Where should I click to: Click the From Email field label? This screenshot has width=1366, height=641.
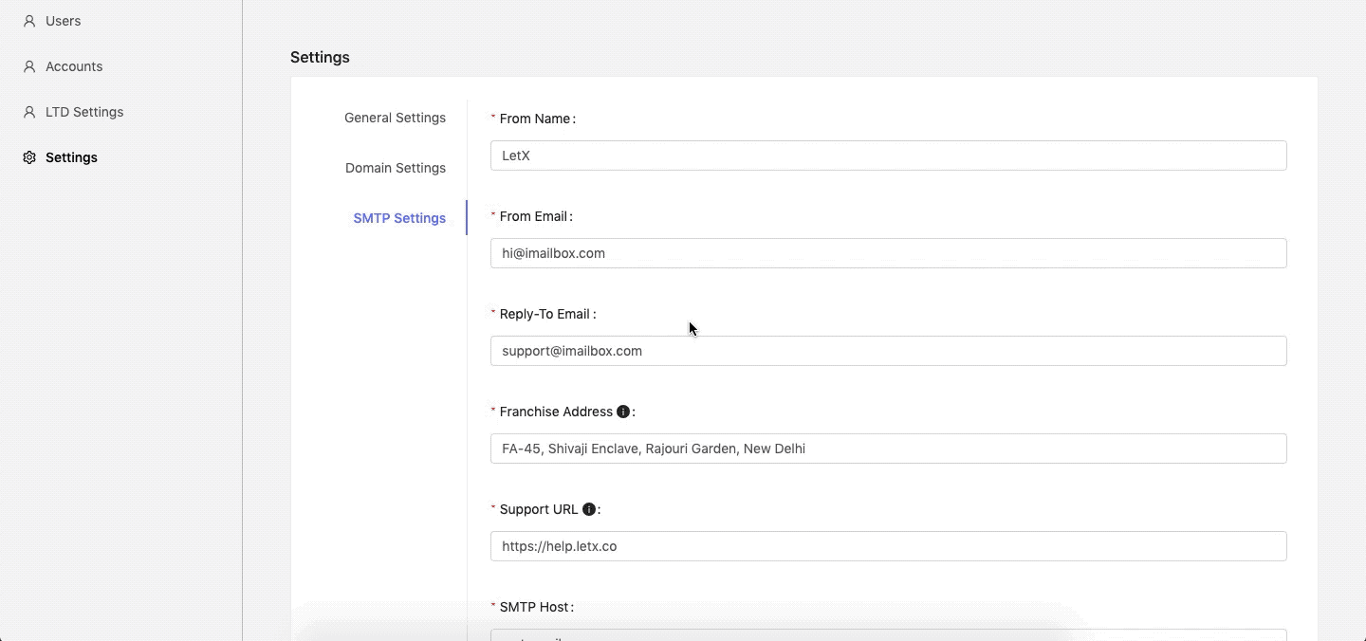coord(535,216)
